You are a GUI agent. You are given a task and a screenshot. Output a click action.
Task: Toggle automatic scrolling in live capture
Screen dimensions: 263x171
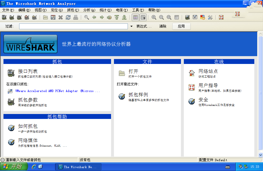point(143,17)
